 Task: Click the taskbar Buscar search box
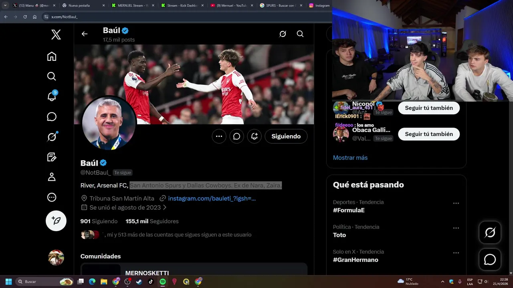point(44,282)
